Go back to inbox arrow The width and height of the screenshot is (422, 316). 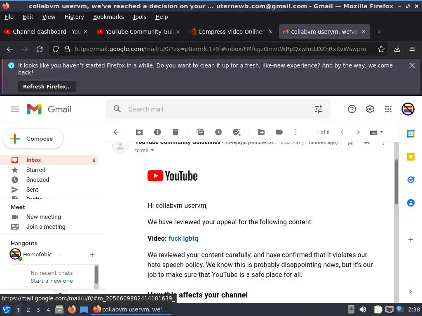pos(116,132)
